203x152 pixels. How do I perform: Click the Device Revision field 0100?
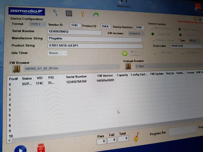[140, 27]
